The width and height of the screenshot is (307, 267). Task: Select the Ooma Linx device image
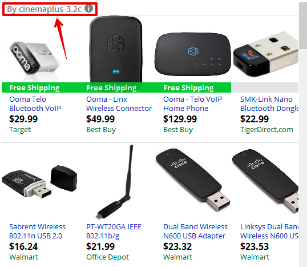(x=115, y=49)
